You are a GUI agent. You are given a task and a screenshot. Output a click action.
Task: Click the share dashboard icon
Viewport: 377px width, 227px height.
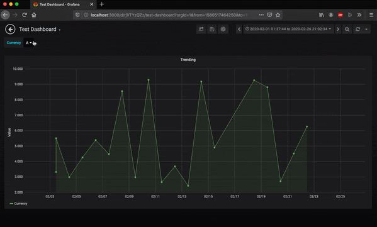[x=201, y=29]
